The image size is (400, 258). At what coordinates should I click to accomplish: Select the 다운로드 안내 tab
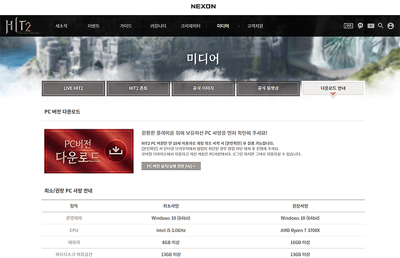click(x=333, y=88)
